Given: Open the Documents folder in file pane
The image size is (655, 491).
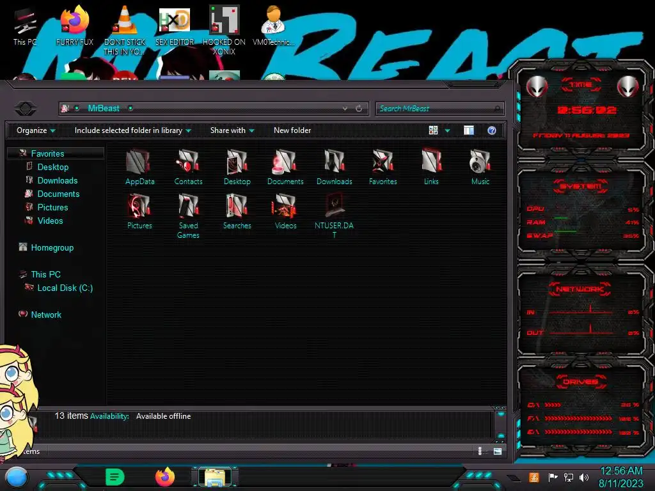Looking at the screenshot, I should 285,167.
